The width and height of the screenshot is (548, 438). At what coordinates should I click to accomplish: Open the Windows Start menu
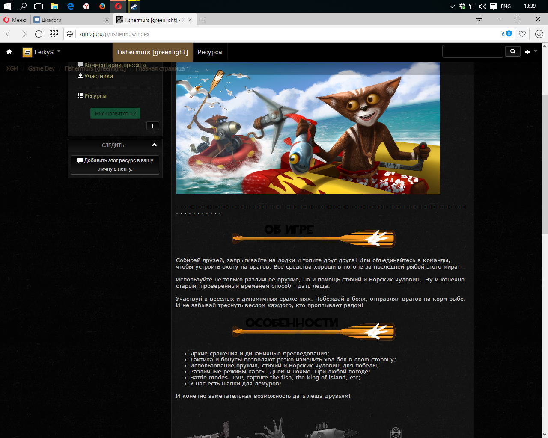[7, 6]
